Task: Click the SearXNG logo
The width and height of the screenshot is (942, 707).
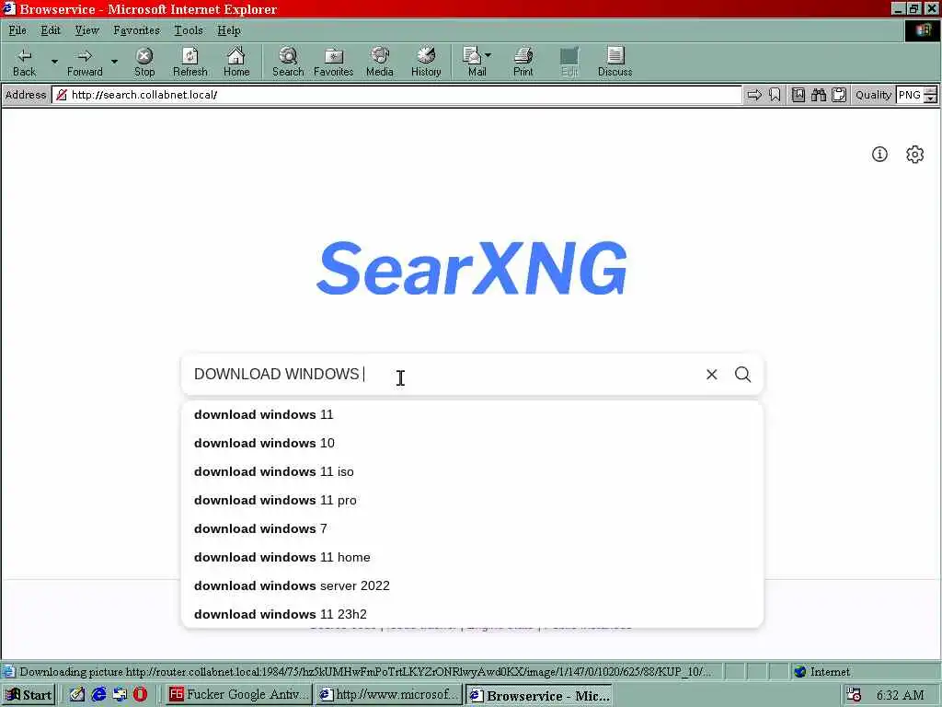Action: point(472,268)
